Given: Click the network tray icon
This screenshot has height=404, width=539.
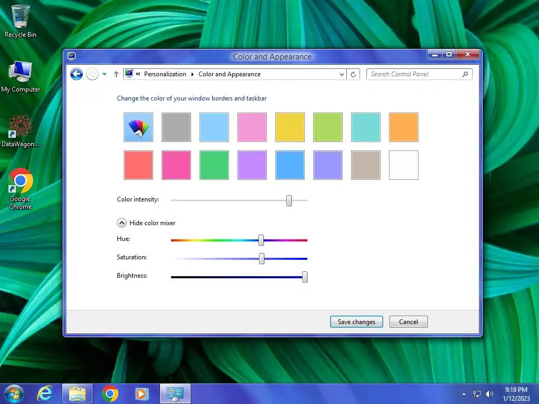Looking at the screenshot, I should point(477,394).
